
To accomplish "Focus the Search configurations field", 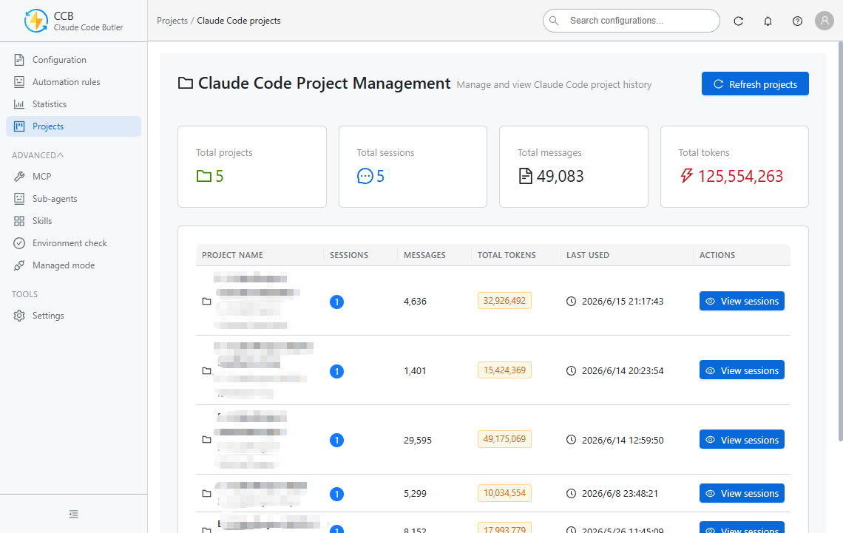I will click(x=632, y=21).
